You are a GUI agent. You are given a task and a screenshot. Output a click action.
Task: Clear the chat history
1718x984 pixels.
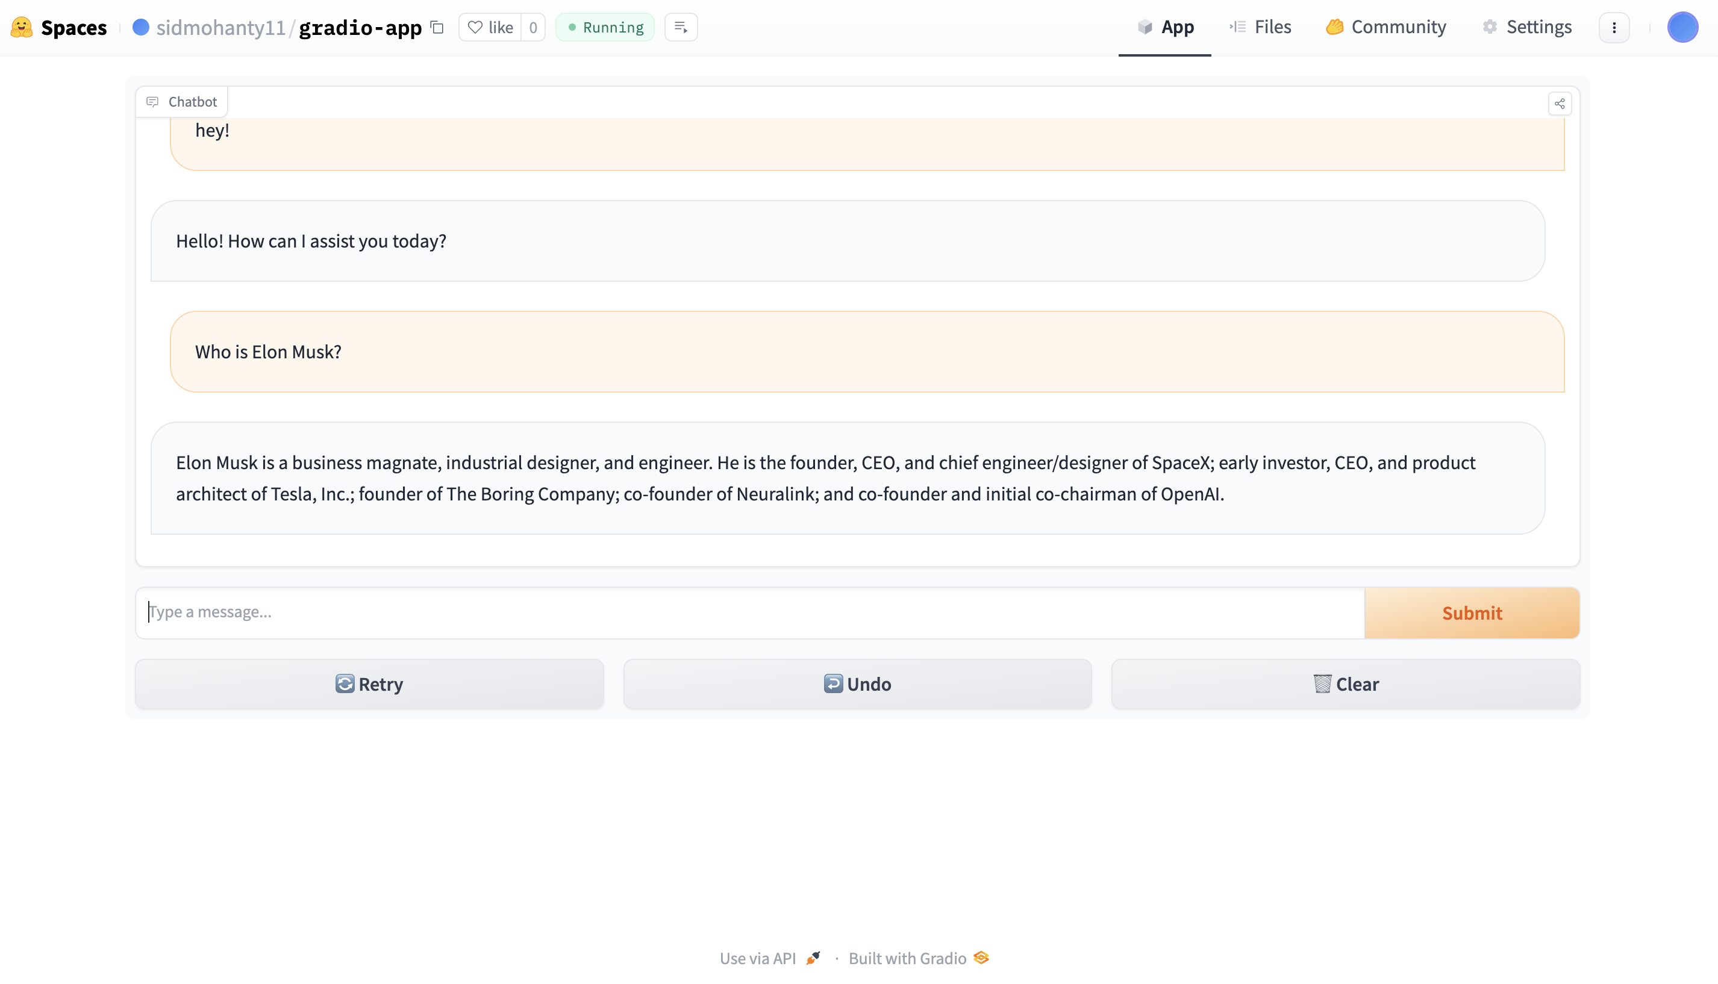point(1345,684)
